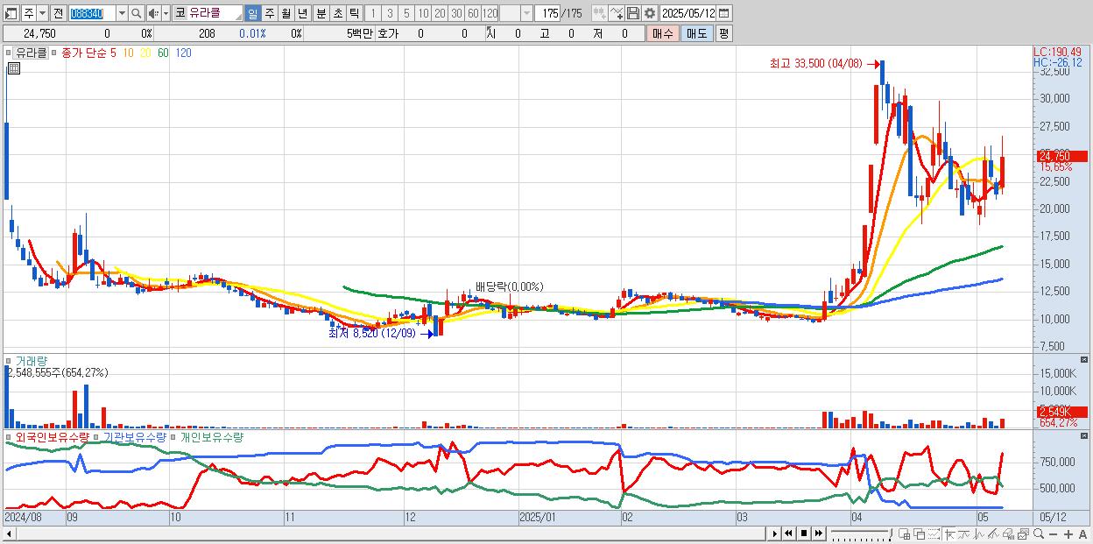Close the volume (거래량) panel

coord(1084,359)
